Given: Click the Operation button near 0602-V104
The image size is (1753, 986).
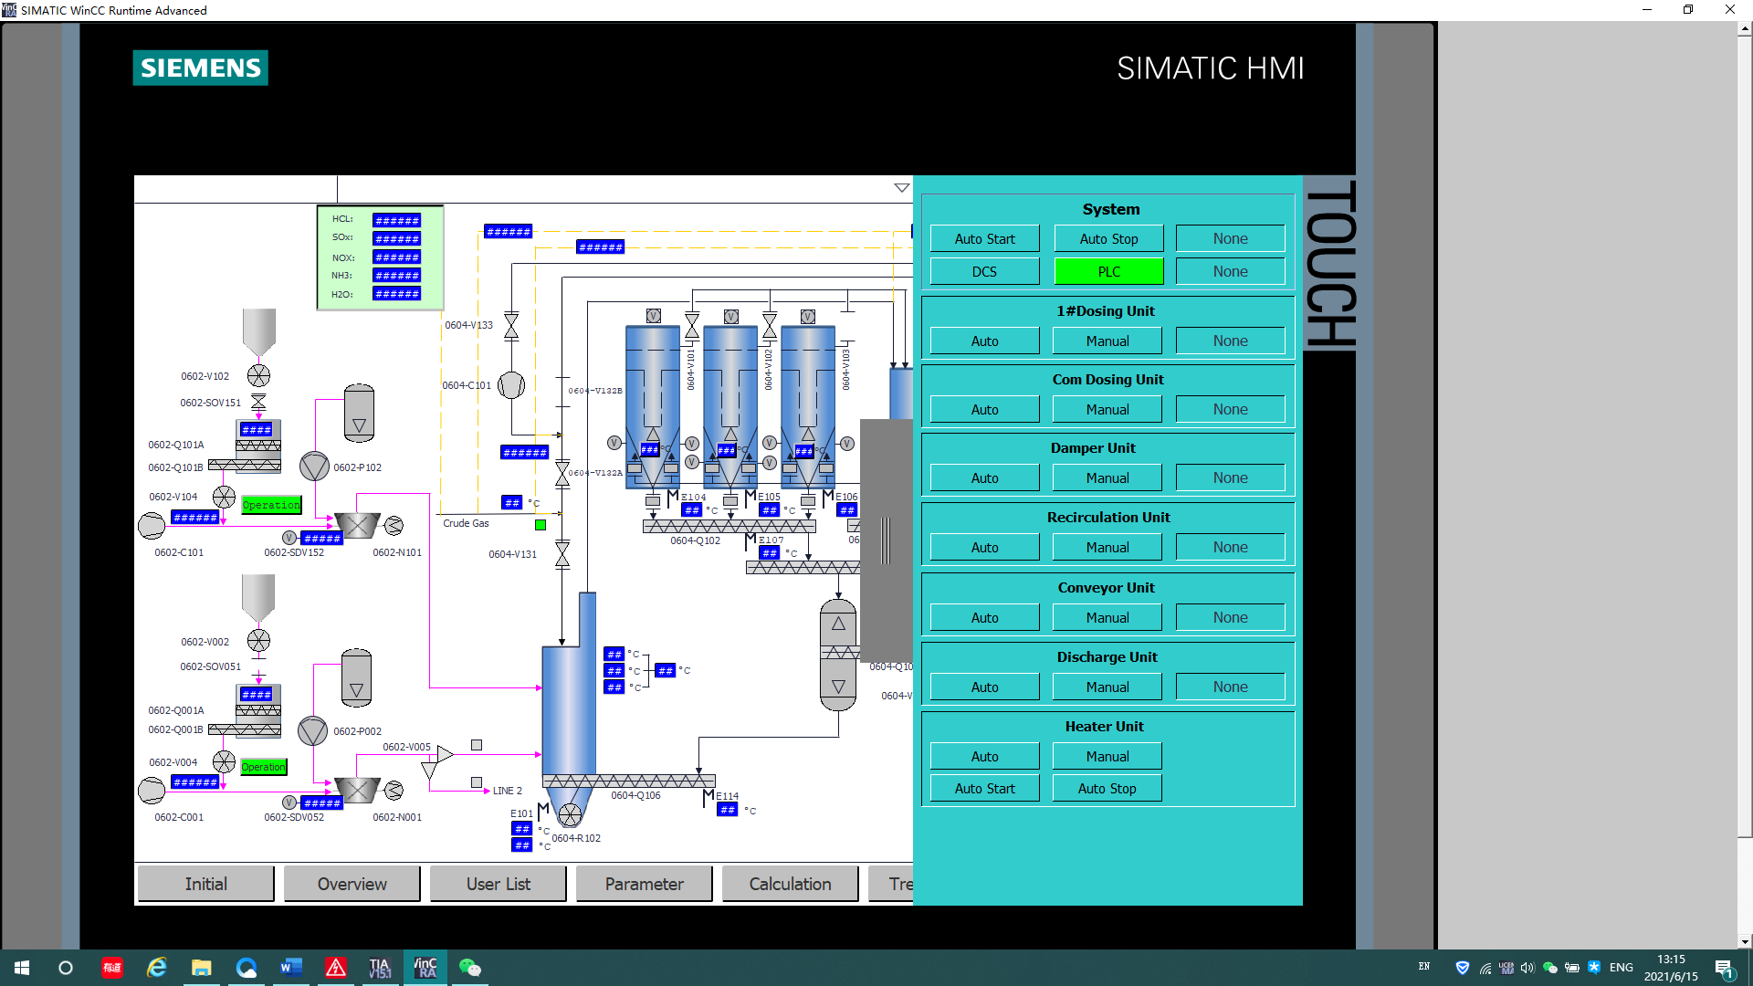Looking at the screenshot, I should tap(271, 505).
